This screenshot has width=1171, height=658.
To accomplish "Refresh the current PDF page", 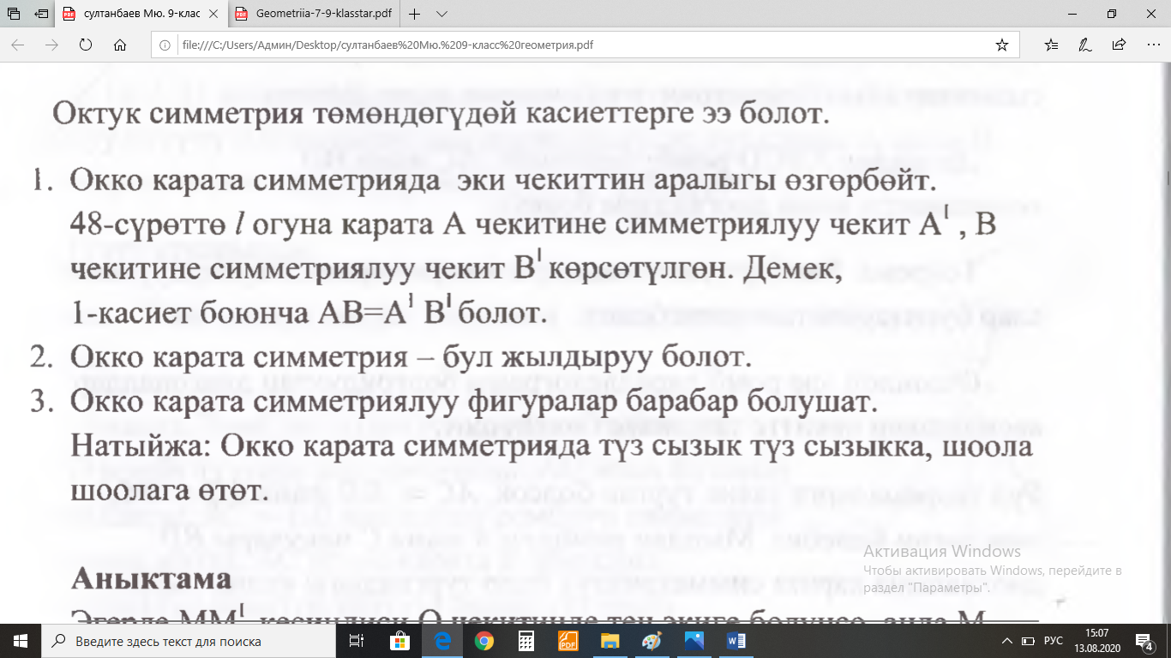I will pos(86,45).
